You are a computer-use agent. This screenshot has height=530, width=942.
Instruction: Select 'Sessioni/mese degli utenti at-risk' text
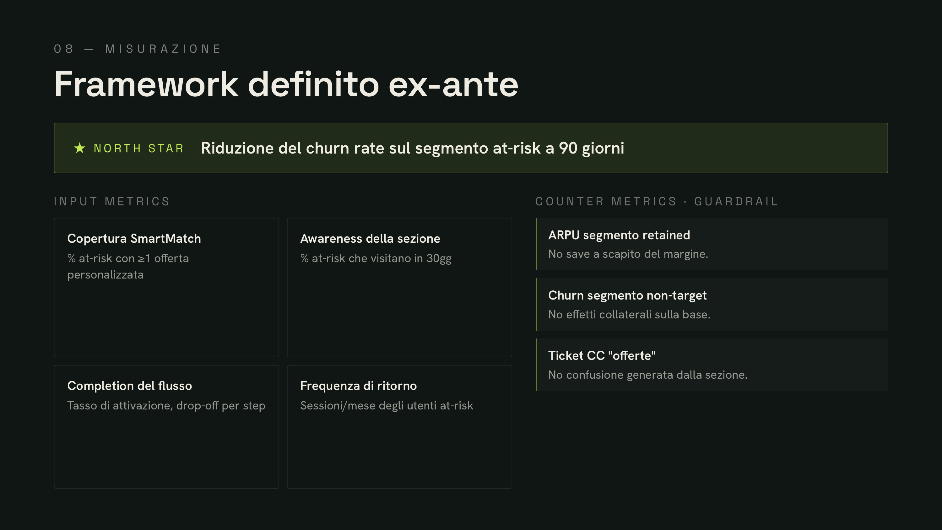coord(387,406)
